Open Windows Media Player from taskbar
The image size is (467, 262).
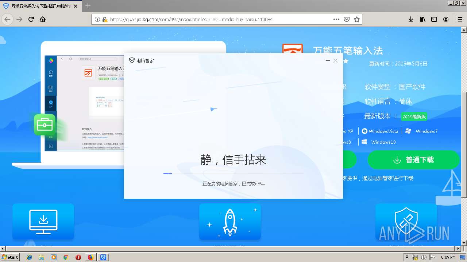pos(54,257)
